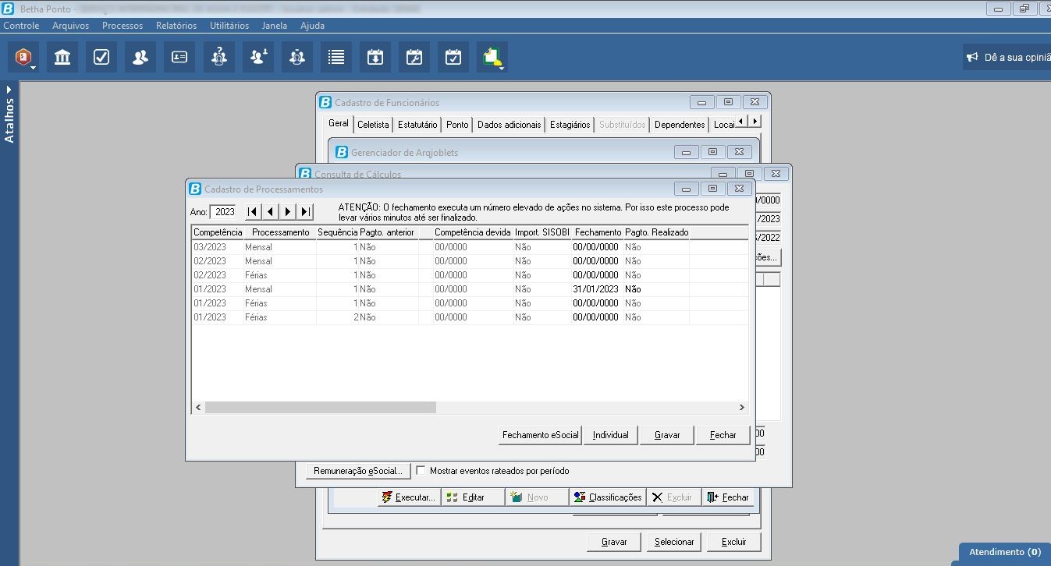The height and width of the screenshot is (566, 1051).
Task: Open the Controle menu
Action: point(21,26)
